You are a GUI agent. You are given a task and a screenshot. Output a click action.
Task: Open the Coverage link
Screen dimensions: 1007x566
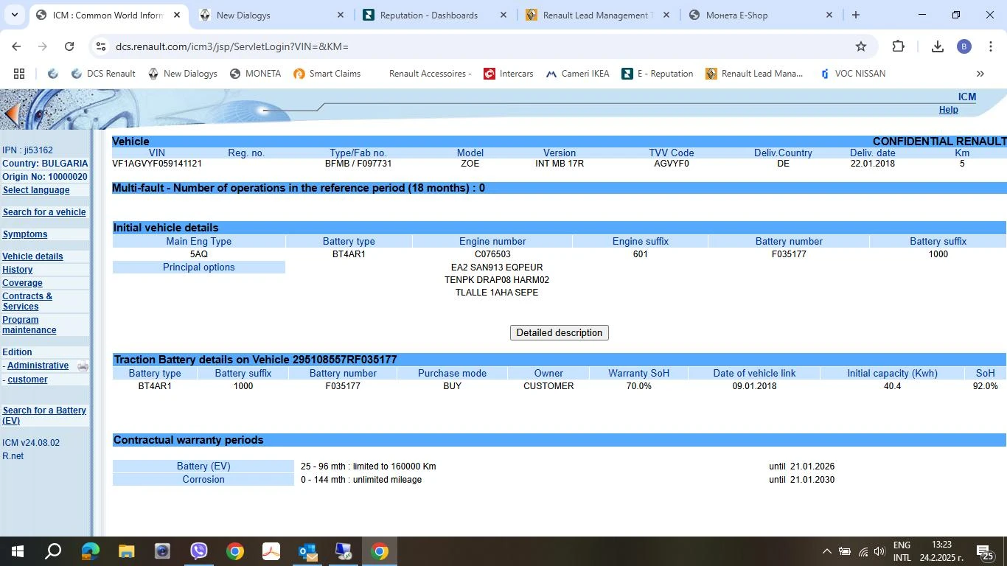click(x=22, y=283)
